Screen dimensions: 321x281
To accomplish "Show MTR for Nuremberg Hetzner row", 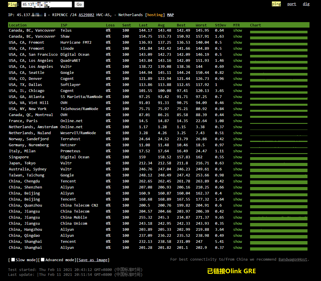I will 237,145.
